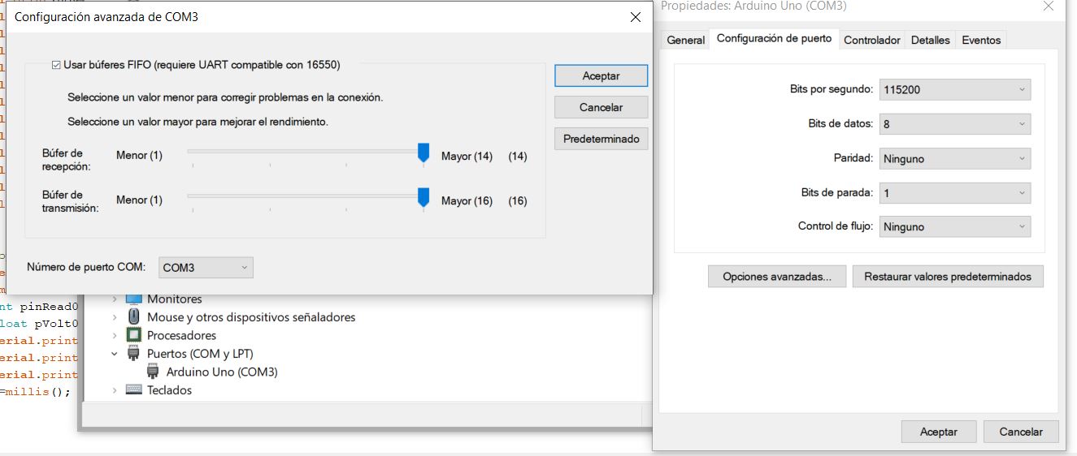This screenshot has width=1077, height=456.
Task: Expand the Monitores tree node
Action: [x=115, y=299]
